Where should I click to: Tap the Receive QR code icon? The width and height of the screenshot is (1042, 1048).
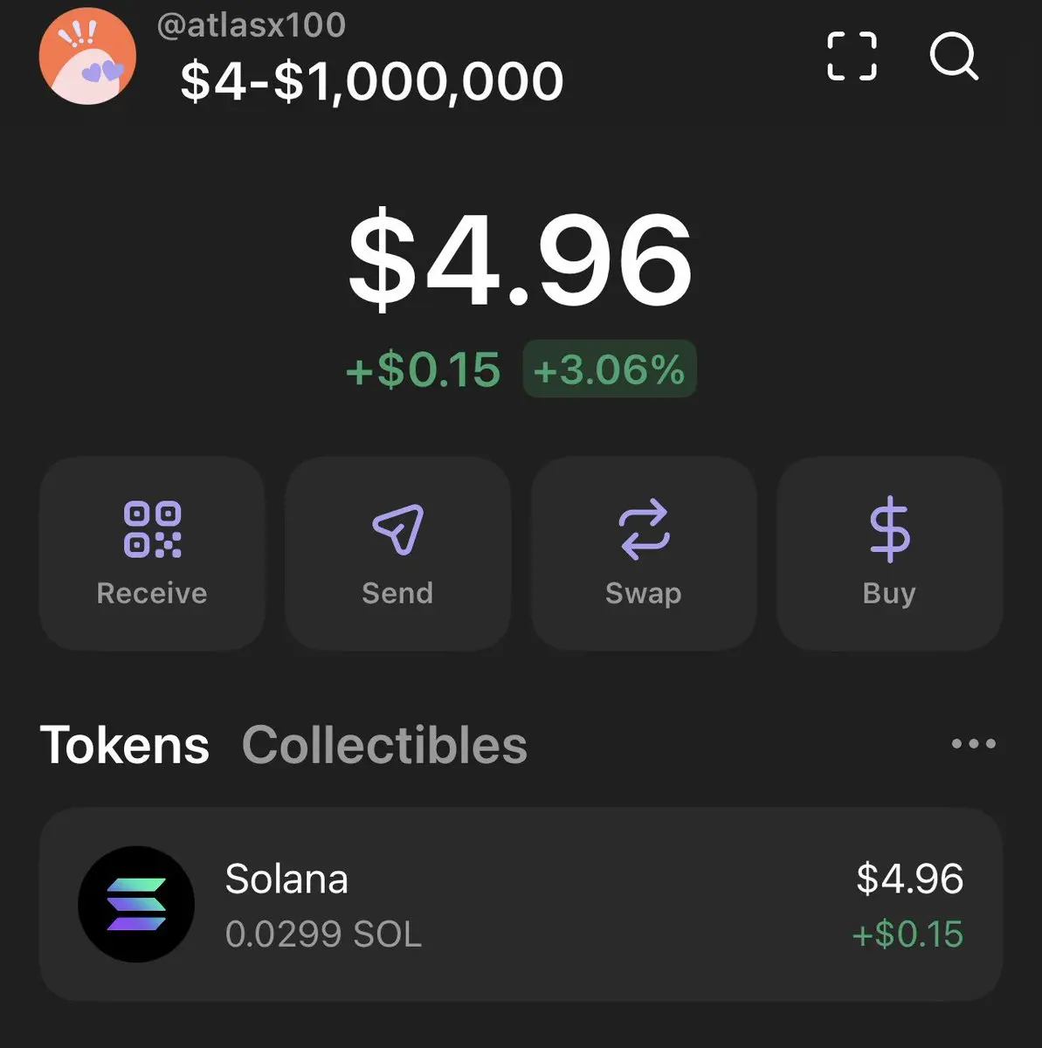(x=152, y=529)
